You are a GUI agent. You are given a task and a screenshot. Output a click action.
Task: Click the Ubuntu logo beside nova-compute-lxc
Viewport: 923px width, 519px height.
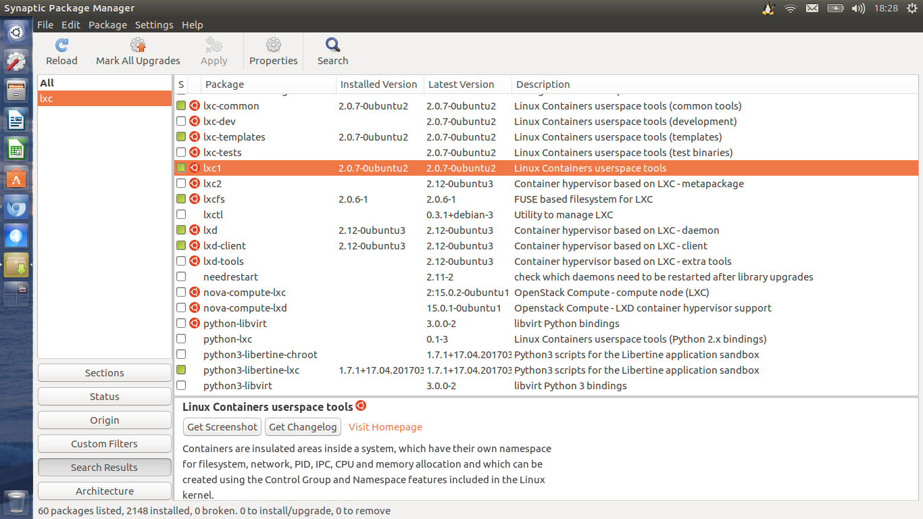(x=195, y=292)
